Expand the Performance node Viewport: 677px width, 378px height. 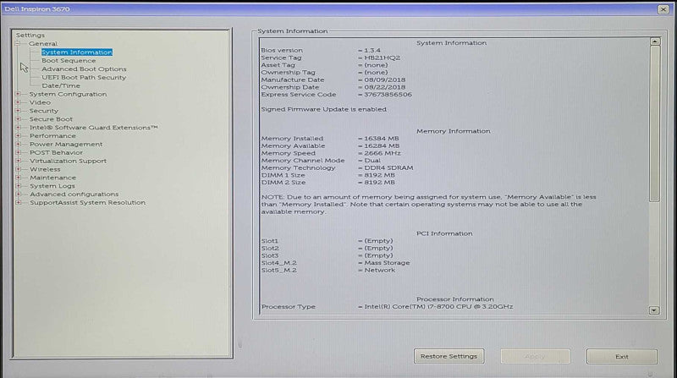coord(18,136)
